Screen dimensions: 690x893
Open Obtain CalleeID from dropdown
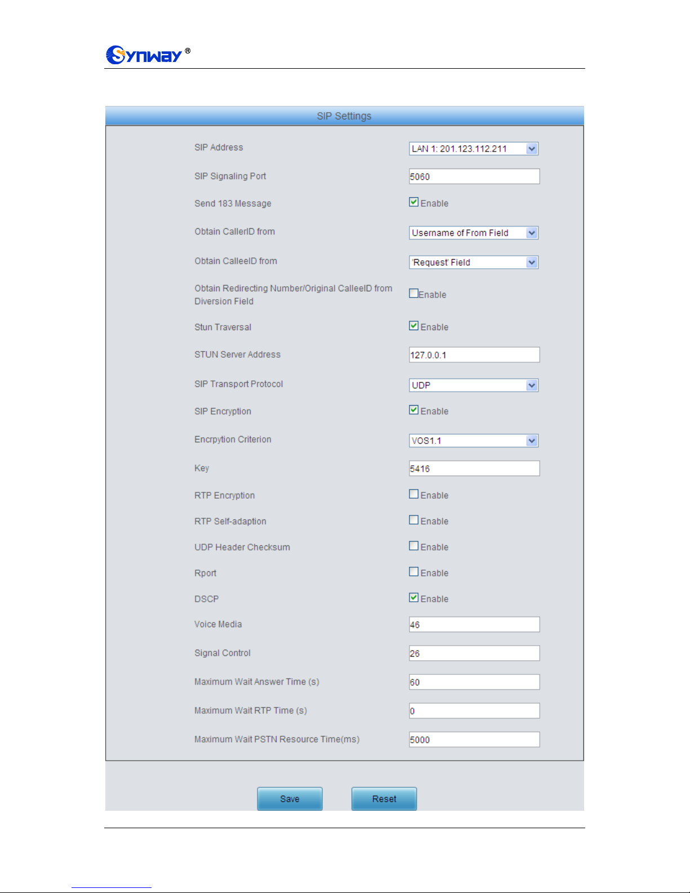tap(474, 263)
